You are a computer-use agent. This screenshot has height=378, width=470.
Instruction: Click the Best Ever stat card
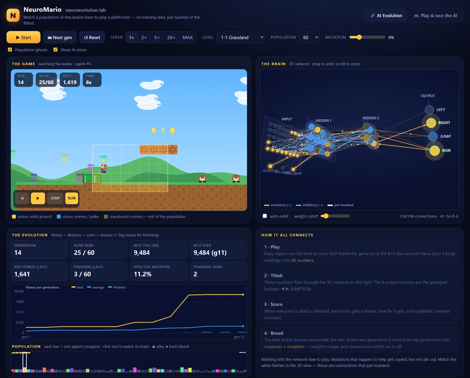219,250
